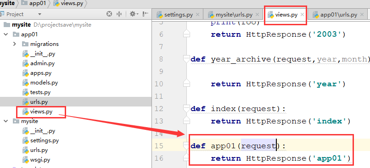Open the Project view dropdown
Image resolution: width=370 pixels, height=168 pixels.
pyautogui.click(x=39, y=14)
